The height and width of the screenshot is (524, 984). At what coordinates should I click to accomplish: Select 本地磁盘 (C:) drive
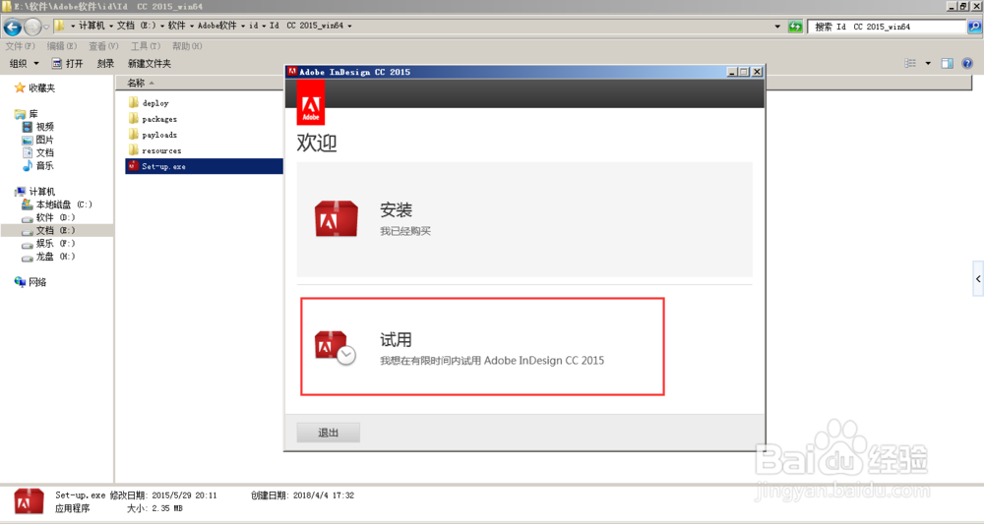tap(57, 204)
